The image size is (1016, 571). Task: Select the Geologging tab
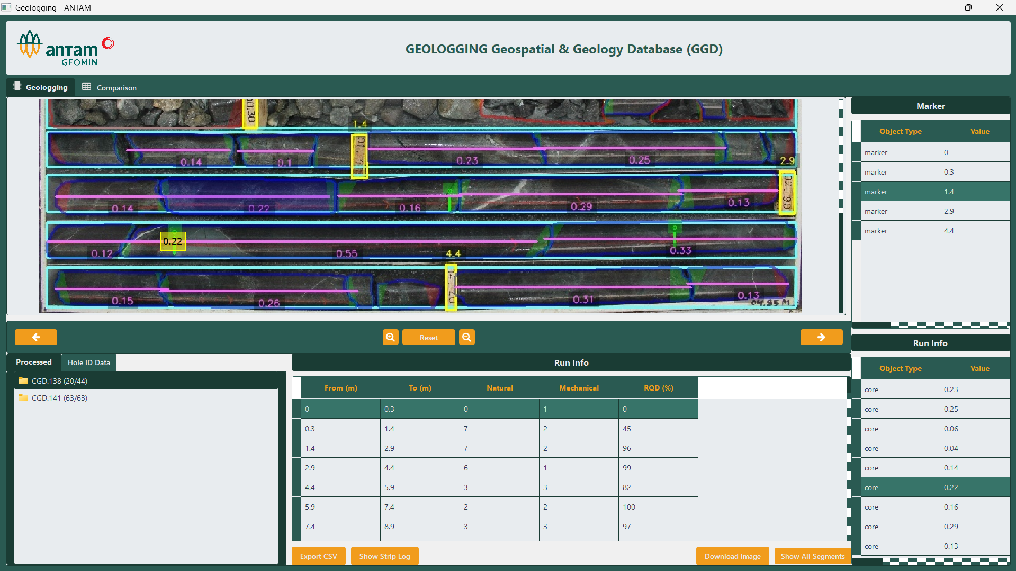point(41,87)
